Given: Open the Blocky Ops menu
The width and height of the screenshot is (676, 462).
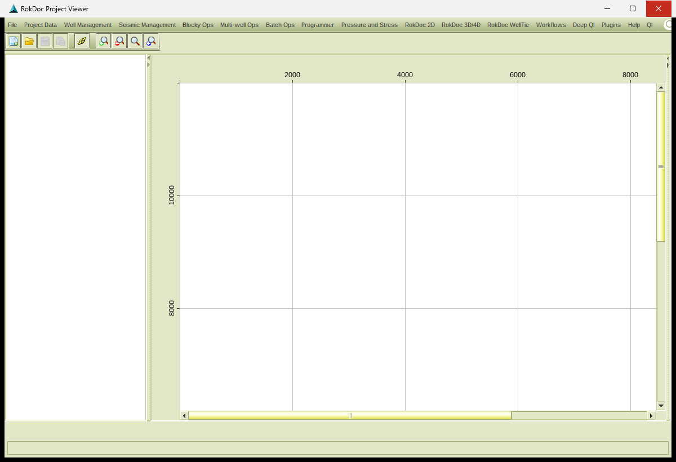Looking at the screenshot, I should (198, 25).
